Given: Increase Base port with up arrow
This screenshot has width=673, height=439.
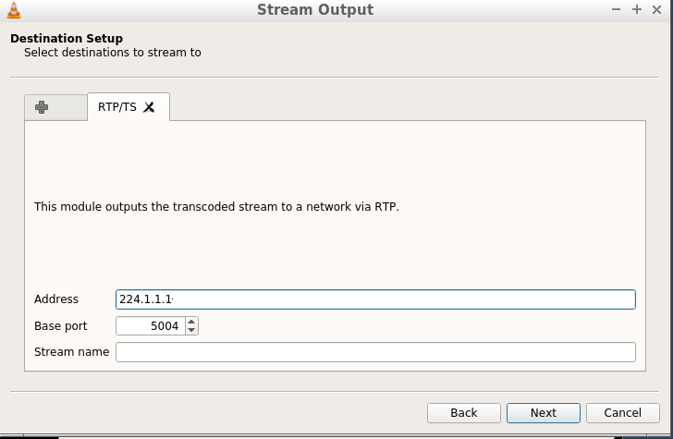Looking at the screenshot, I should click(x=191, y=322).
